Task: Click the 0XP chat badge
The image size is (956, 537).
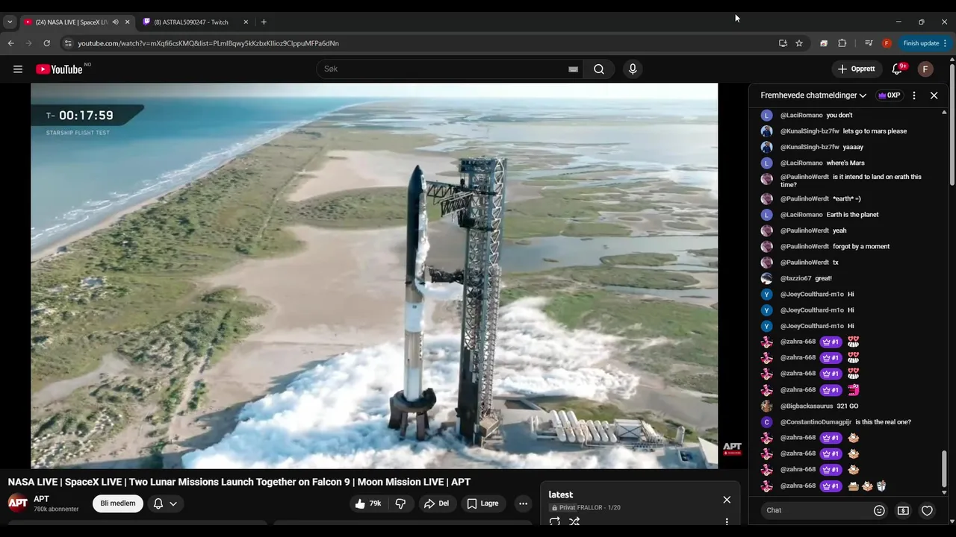Action: click(x=890, y=95)
